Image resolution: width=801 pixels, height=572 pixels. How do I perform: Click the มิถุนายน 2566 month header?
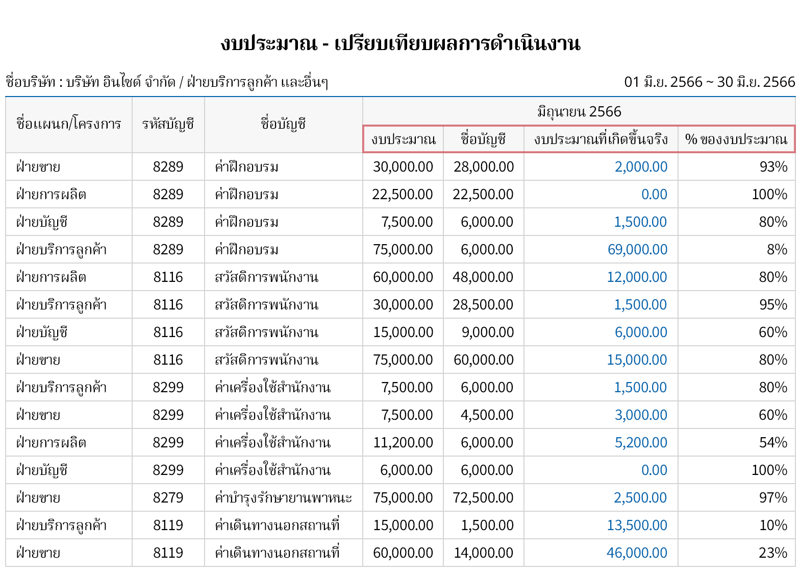click(x=579, y=112)
